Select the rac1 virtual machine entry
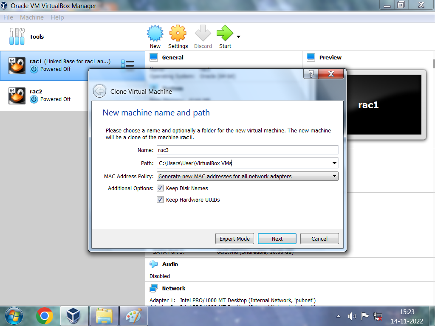The height and width of the screenshot is (326, 435). [72, 66]
